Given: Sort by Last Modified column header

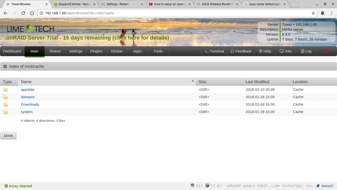Looking at the screenshot, I should 257,82.
